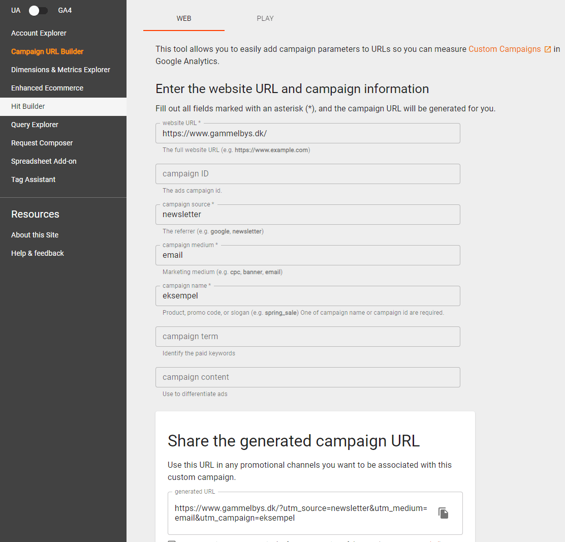Image resolution: width=565 pixels, height=542 pixels.
Task: Open Help & feedback link
Action: coord(38,253)
